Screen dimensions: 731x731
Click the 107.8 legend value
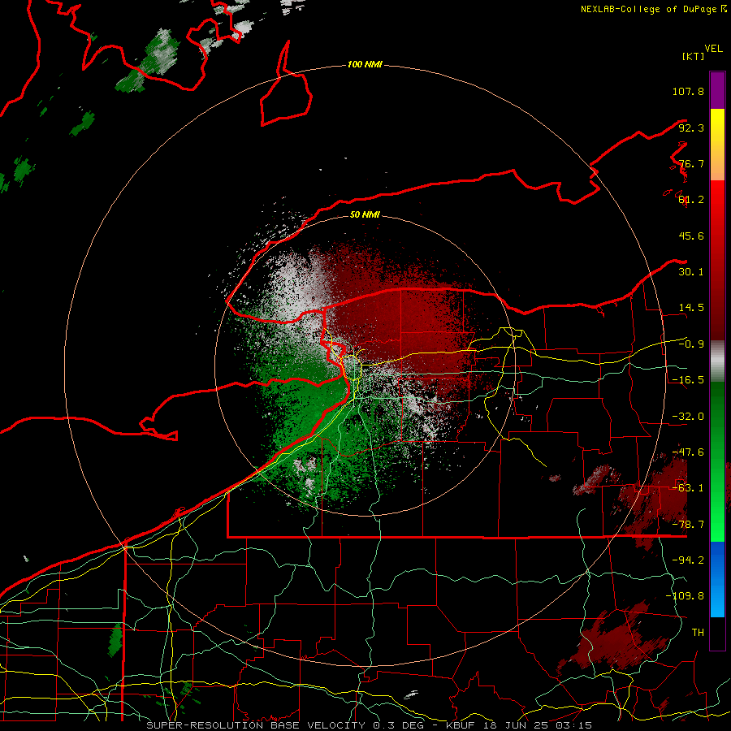click(x=688, y=91)
